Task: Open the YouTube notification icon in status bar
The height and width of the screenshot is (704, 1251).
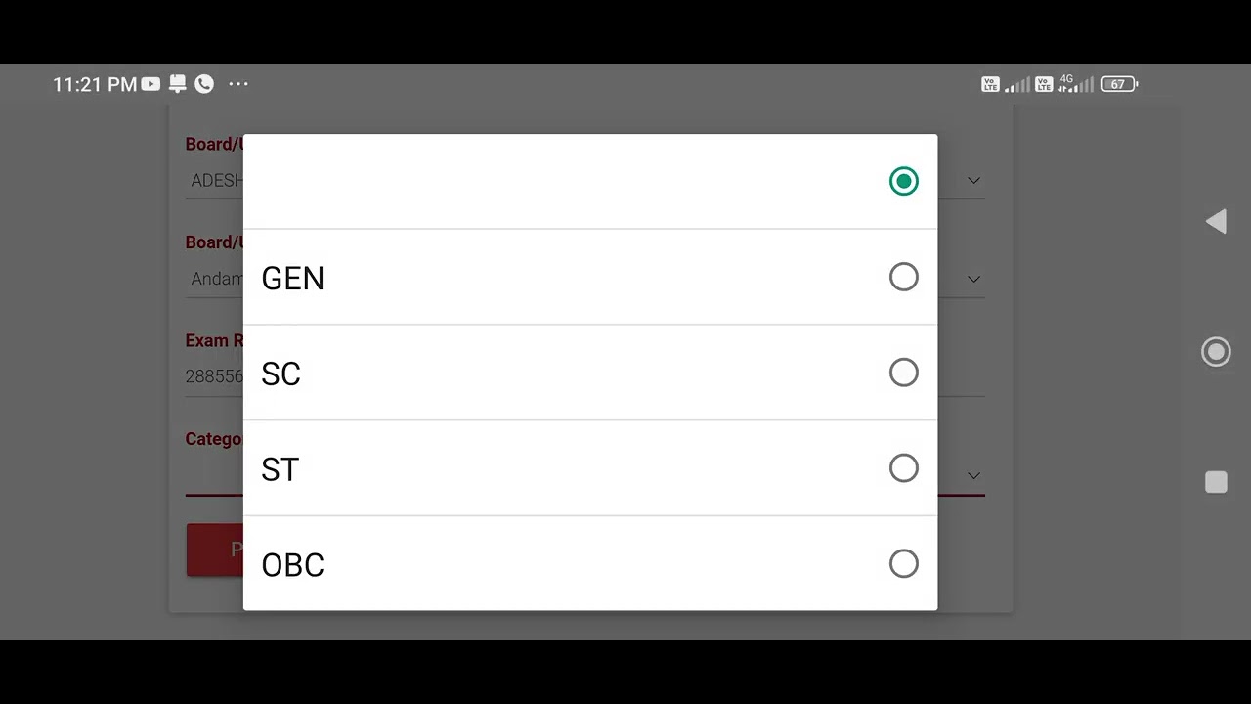Action: (151, 84)
